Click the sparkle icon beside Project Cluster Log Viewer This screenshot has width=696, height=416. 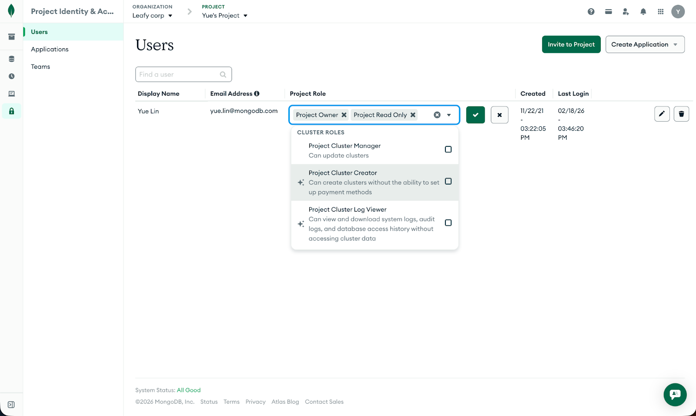tap(301, 224)
